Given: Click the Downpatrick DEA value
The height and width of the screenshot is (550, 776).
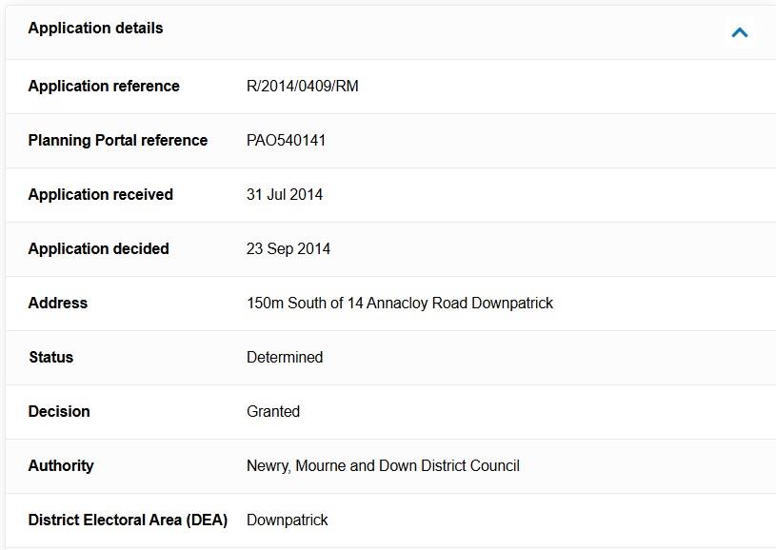Looking at the screenshot, I should coord(287,520).
